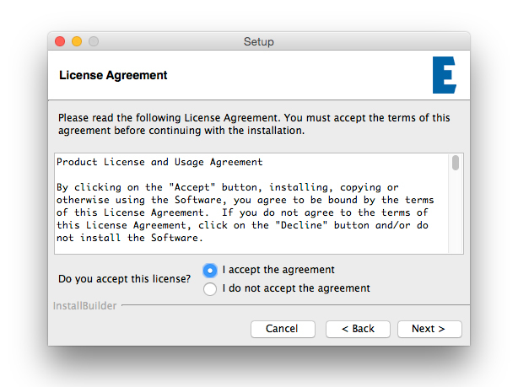Choose the "I do not accept" radio button
This screenshot has width=518, height=387.
point(210,289)
